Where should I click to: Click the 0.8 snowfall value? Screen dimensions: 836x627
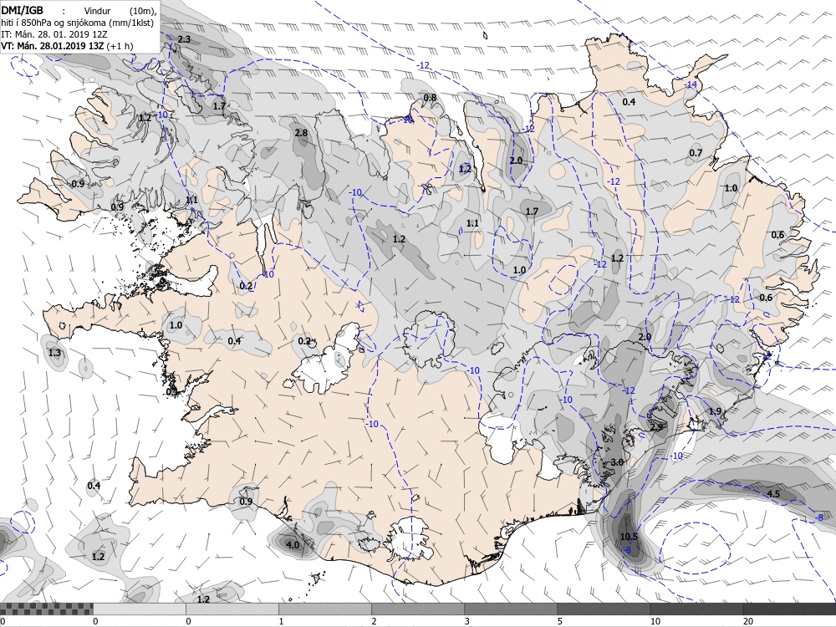pyautogui.click(x=430, y=98)
